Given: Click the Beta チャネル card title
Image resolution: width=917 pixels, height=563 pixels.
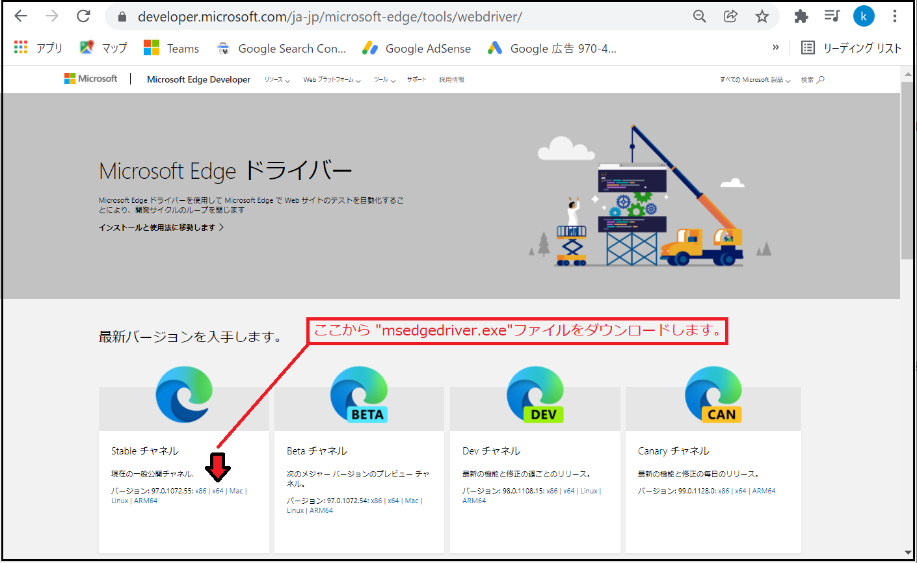Looking at the screenshot, I should click(317, 451).
